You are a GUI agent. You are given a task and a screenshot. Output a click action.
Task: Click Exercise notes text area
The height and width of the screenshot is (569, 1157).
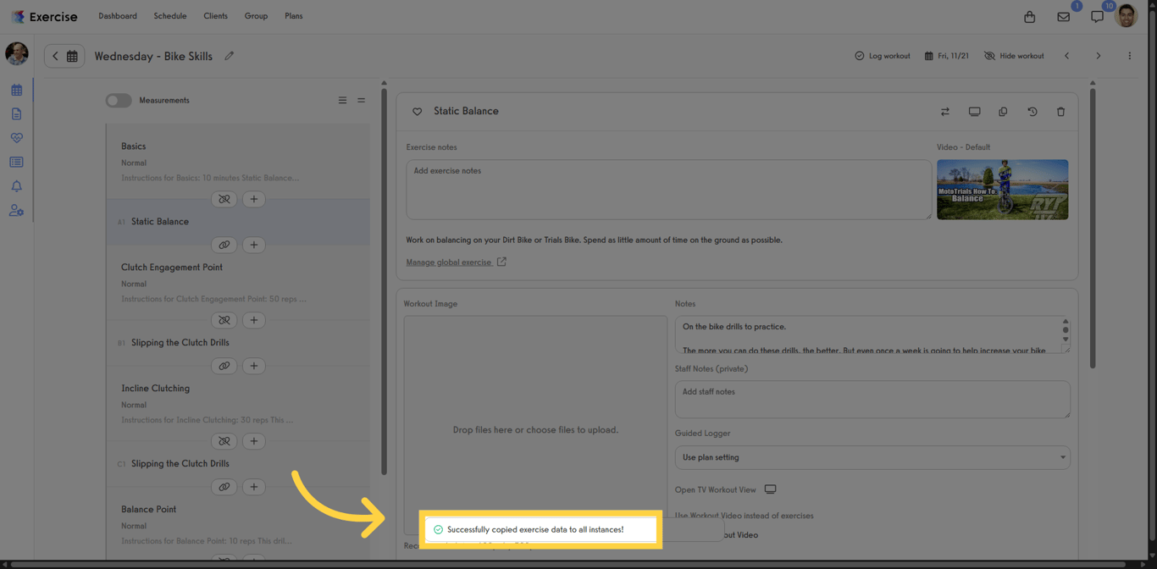coord(668,190)
